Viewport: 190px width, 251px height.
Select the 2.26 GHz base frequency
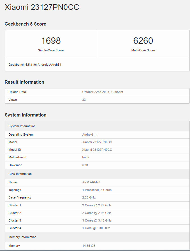(89, 198)
